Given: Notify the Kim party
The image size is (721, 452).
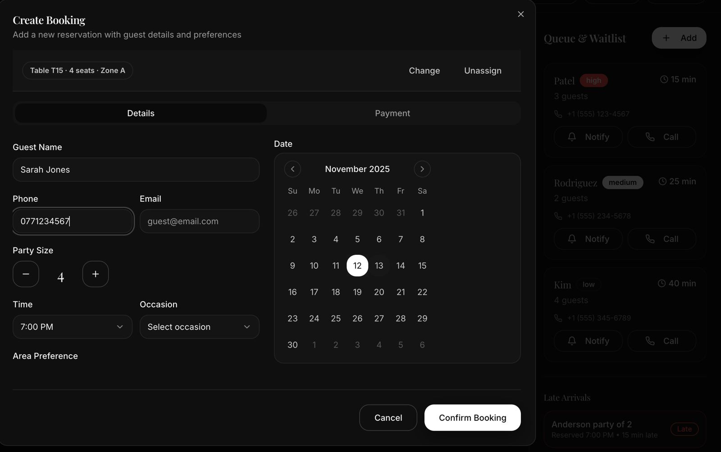Looking at the screenshot, I should pyautogui.click(x=588, y=341).
